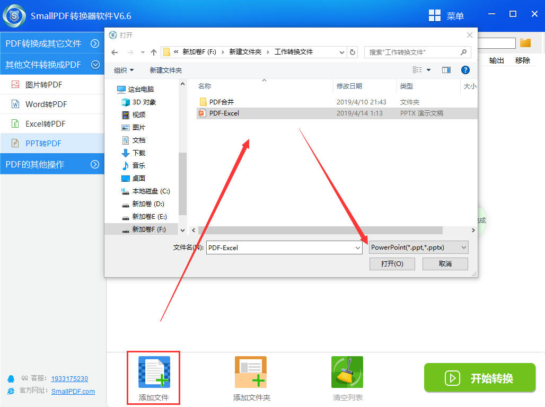This screenshot has height=407, width=545.
Task: Open the QQ number 1933175230 link
Action: (x=69, y=378)
